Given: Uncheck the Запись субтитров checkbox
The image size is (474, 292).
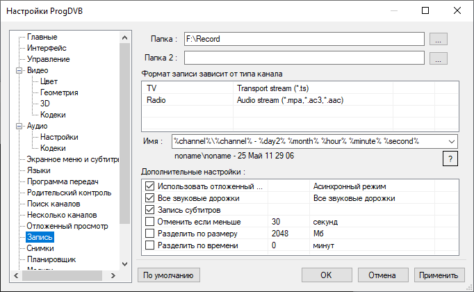Looking at the screenshot, I should point(149,209).
